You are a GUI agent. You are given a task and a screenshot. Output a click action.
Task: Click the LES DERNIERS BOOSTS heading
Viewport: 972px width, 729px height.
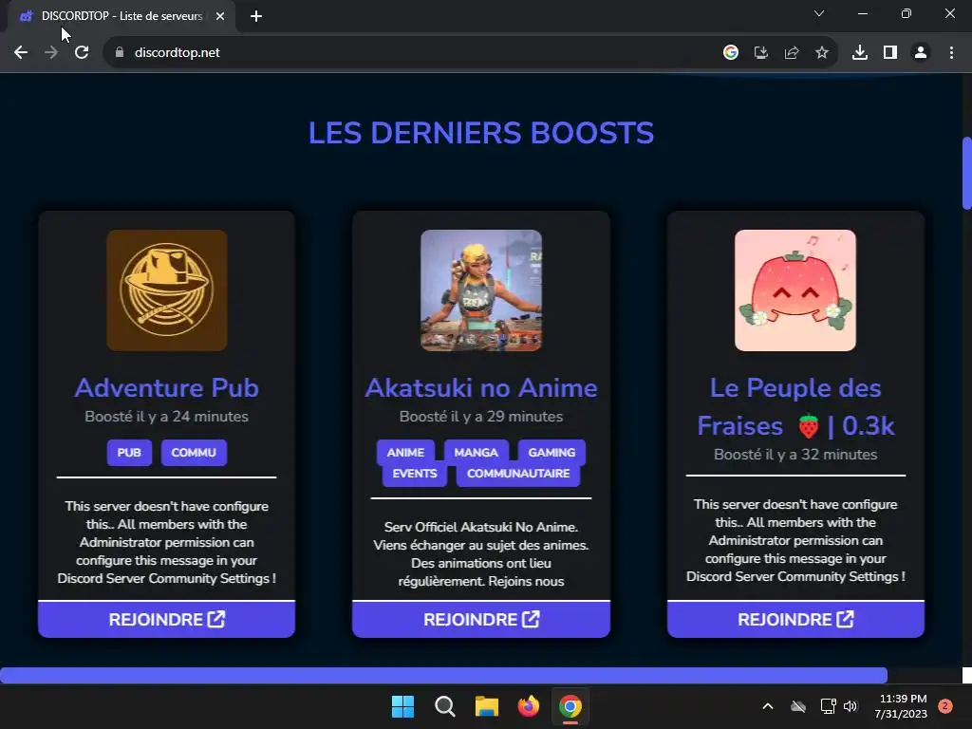(x=481, y=133)
